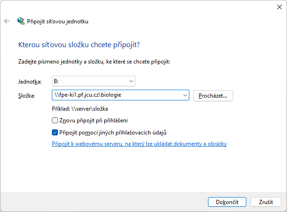Click the label text Připojit pomocí jiných přihlašovacích údajů

(x=113, y=133)
